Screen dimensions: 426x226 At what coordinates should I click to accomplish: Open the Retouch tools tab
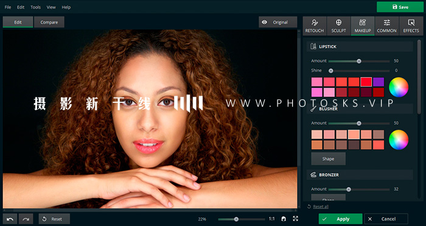pos(315,26)
